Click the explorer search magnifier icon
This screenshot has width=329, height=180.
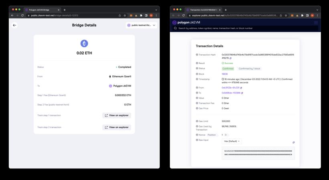tap(175, 28)
